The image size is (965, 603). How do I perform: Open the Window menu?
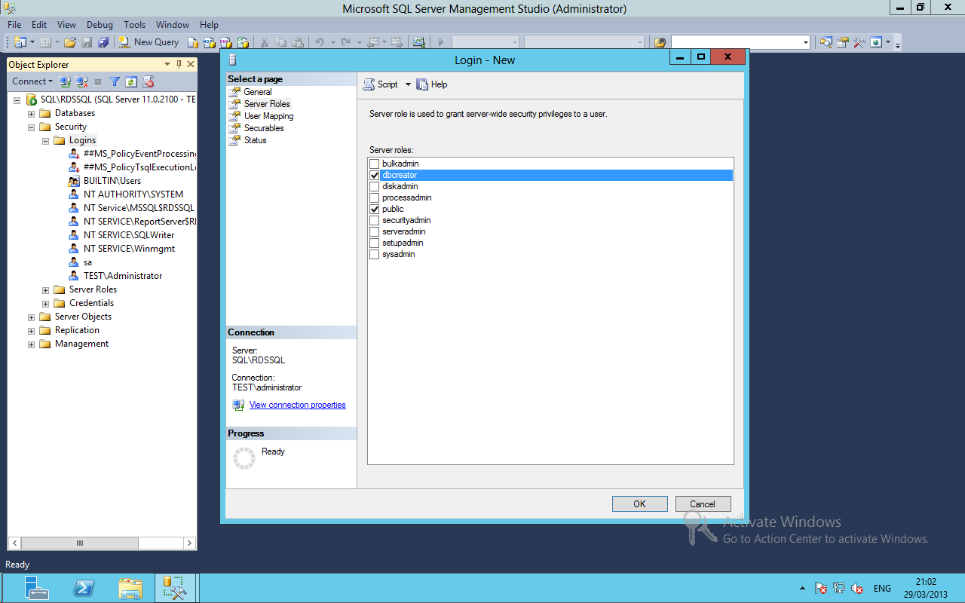[x=174, y=25]
